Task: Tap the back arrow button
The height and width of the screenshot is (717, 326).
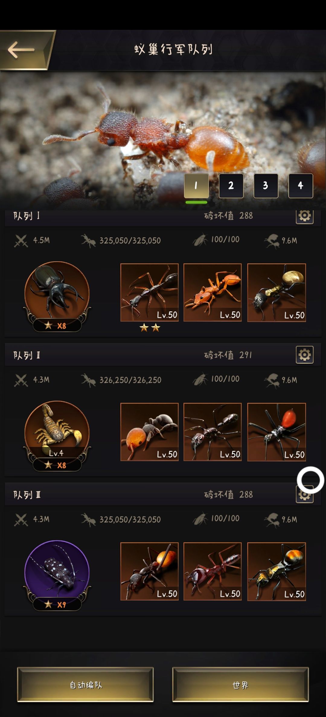Action: [24, 50]
